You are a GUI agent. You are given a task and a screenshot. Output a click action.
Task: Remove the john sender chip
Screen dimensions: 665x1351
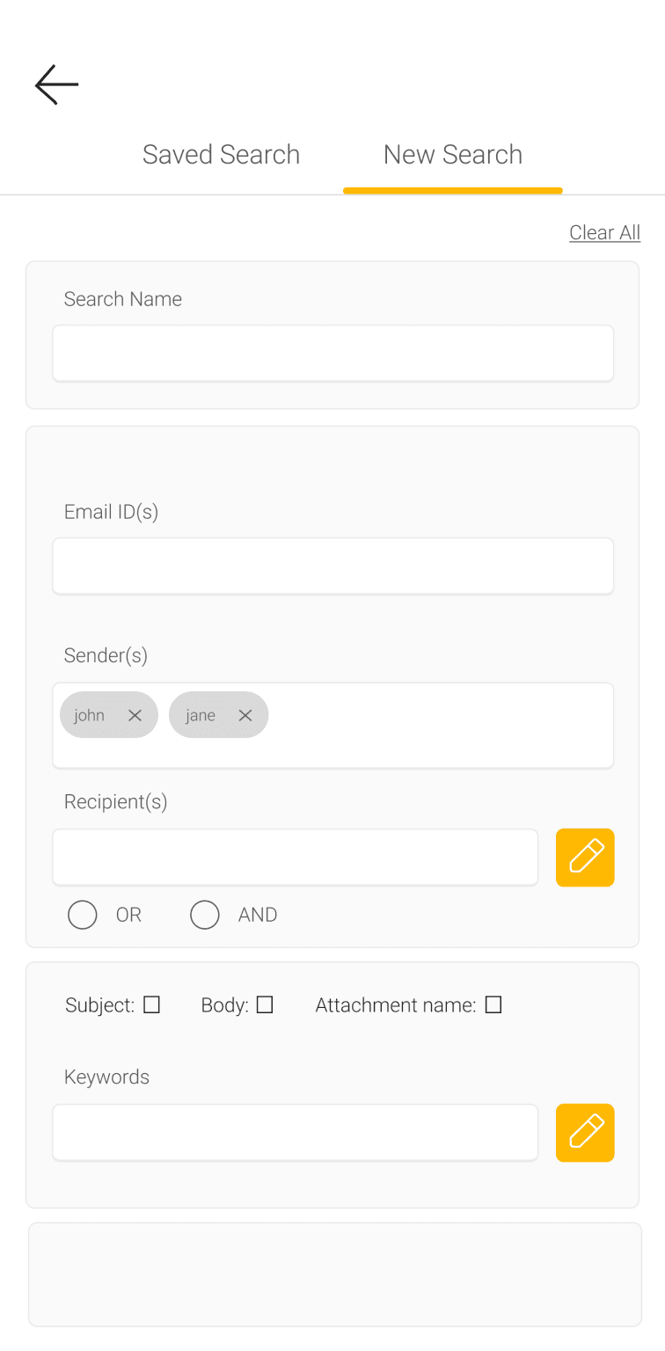coord(135,715)
